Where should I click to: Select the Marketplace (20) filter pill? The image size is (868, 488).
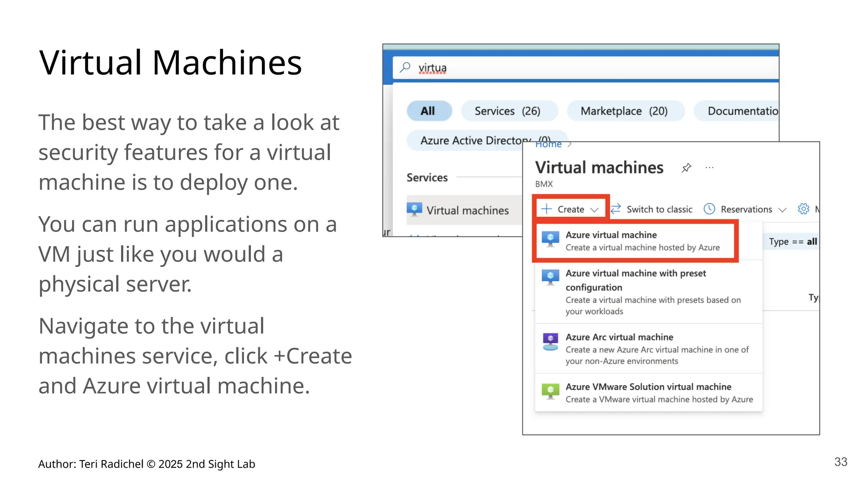click(x=626, y=111)
